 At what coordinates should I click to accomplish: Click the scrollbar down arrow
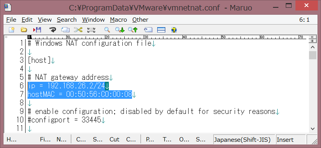click(x=312, y=129)
